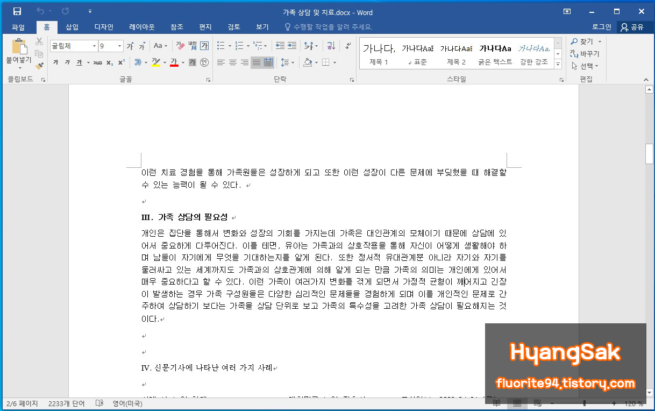The width and height of the screenshot is (655, 411).
Task: Select Distributed alignment icon
Action: (x=268, y=63)
